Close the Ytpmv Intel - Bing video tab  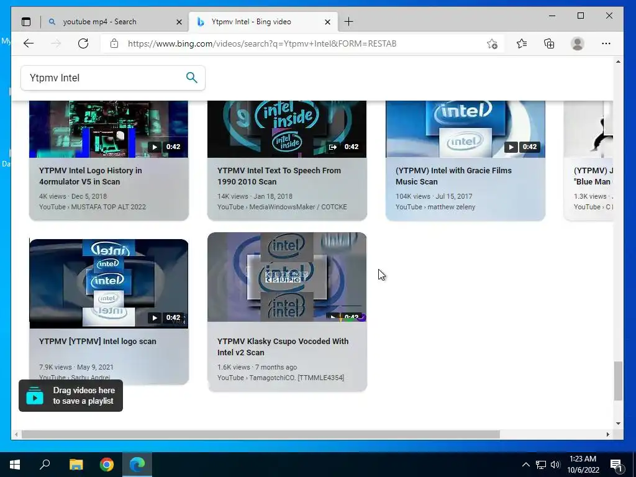[328, 22]
